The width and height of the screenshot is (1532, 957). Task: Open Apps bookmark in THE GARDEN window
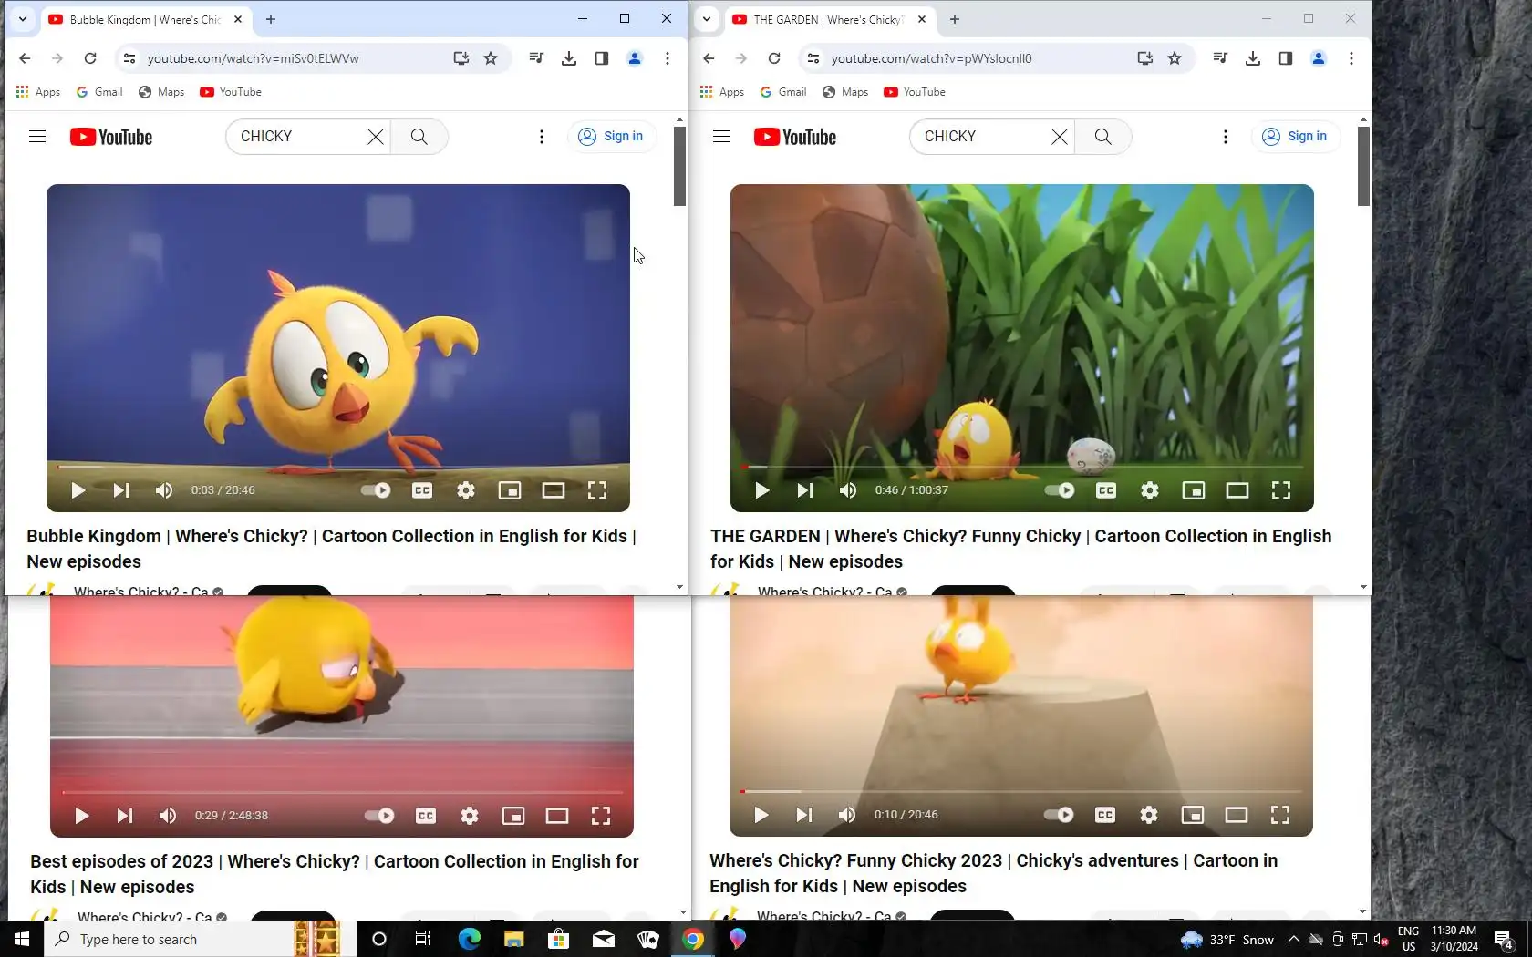click(x=722, y=92)
